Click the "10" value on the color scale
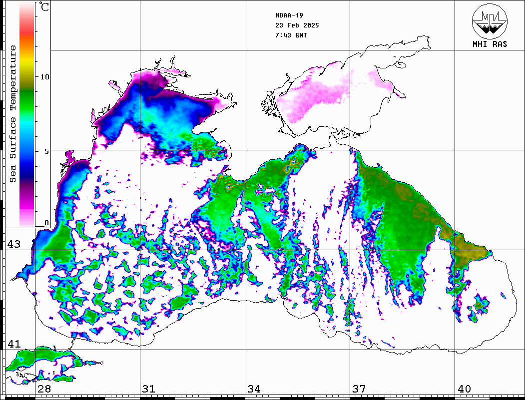 click(x=44, y=77)
